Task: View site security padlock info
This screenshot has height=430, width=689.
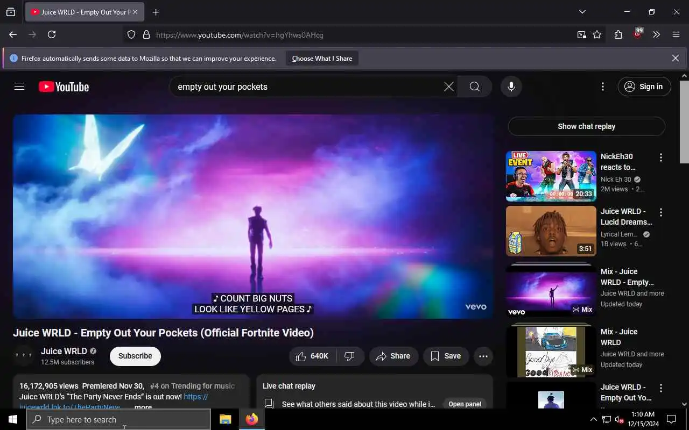Action: pos(146,35)
